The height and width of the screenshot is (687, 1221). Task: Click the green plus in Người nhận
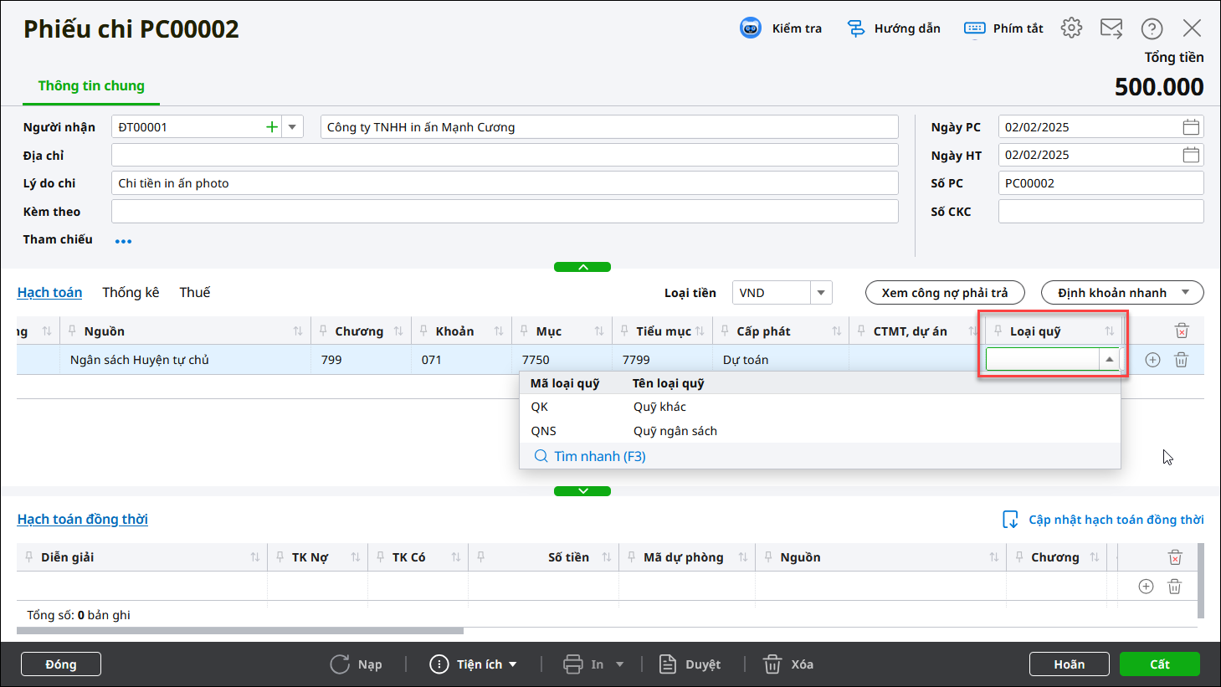pyautogui.click(x=272, y=127)
